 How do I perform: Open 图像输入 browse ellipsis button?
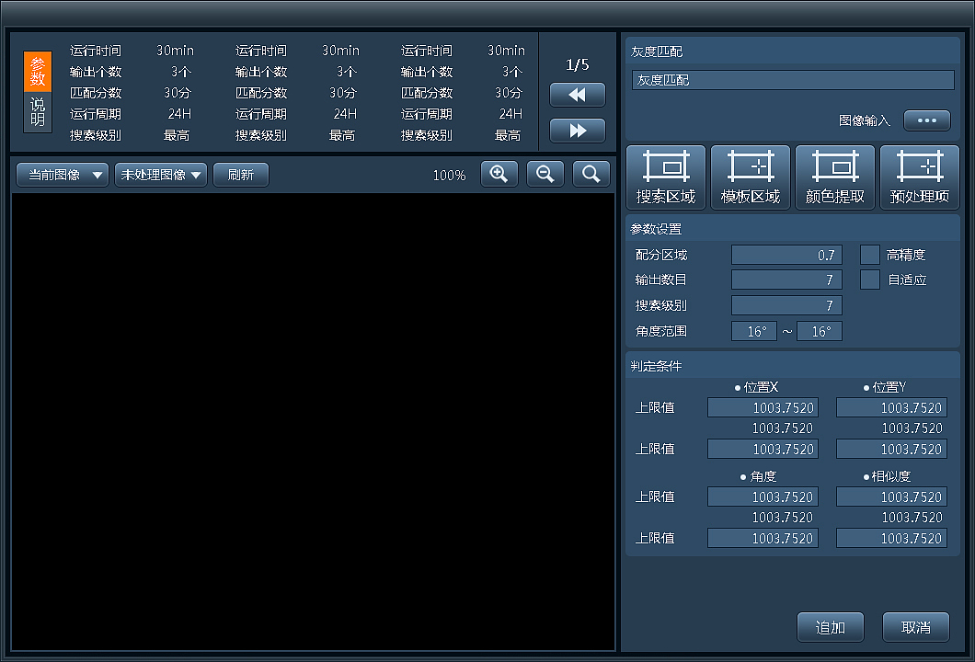tap(926, 120)
